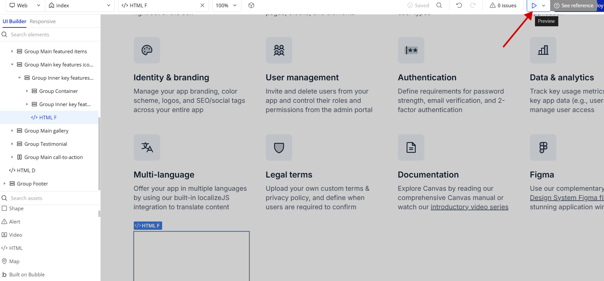Open the Design System Figma link
The height and width of the screenshot is (281, 604).
click(x=567, y=198)
